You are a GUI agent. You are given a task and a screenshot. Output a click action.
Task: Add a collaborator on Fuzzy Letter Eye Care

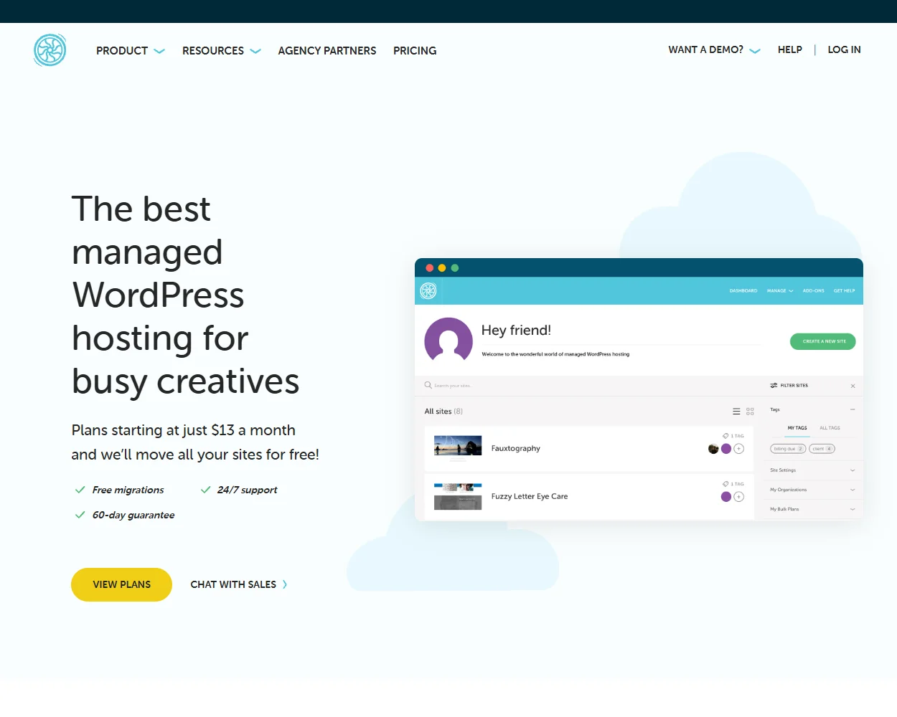738,496
